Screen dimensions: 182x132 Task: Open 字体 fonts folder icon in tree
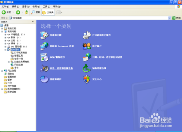[x=12, y=68]
